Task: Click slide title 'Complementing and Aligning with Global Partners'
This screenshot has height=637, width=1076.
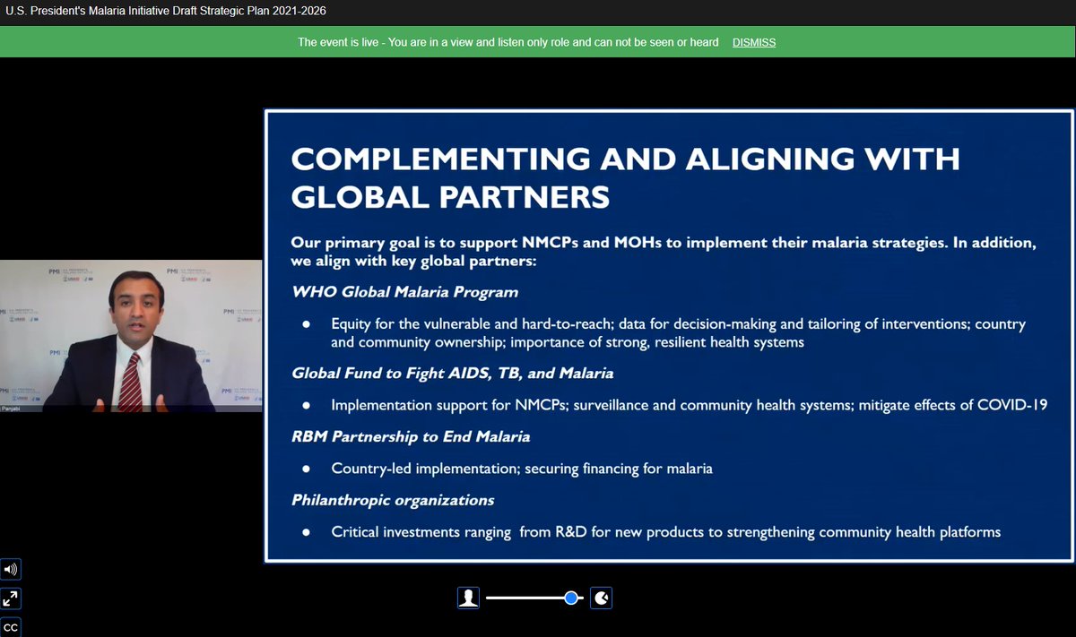Action: (626, 176)
